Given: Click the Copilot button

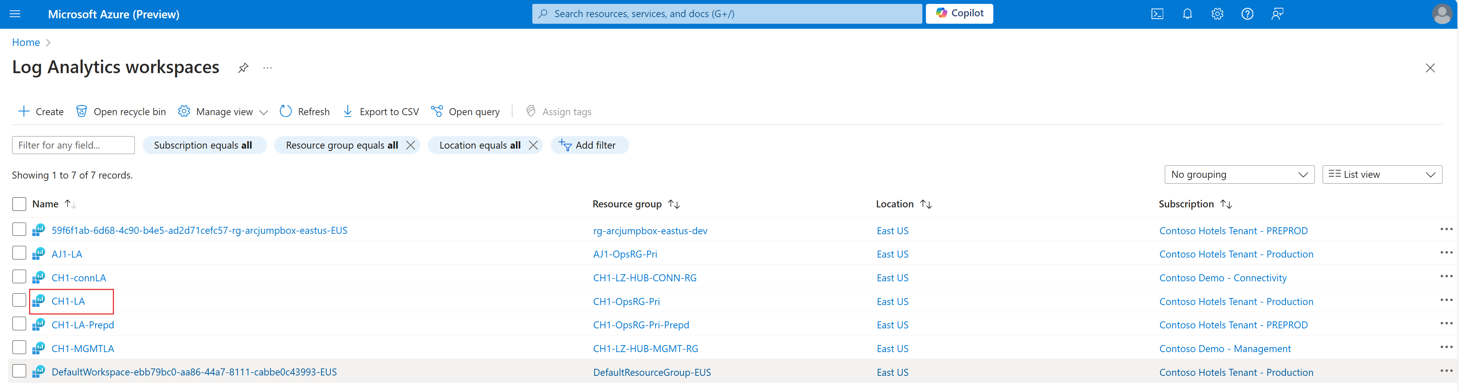Looking at the screenshot, I should pyautogui.click(x=959, y=14).
